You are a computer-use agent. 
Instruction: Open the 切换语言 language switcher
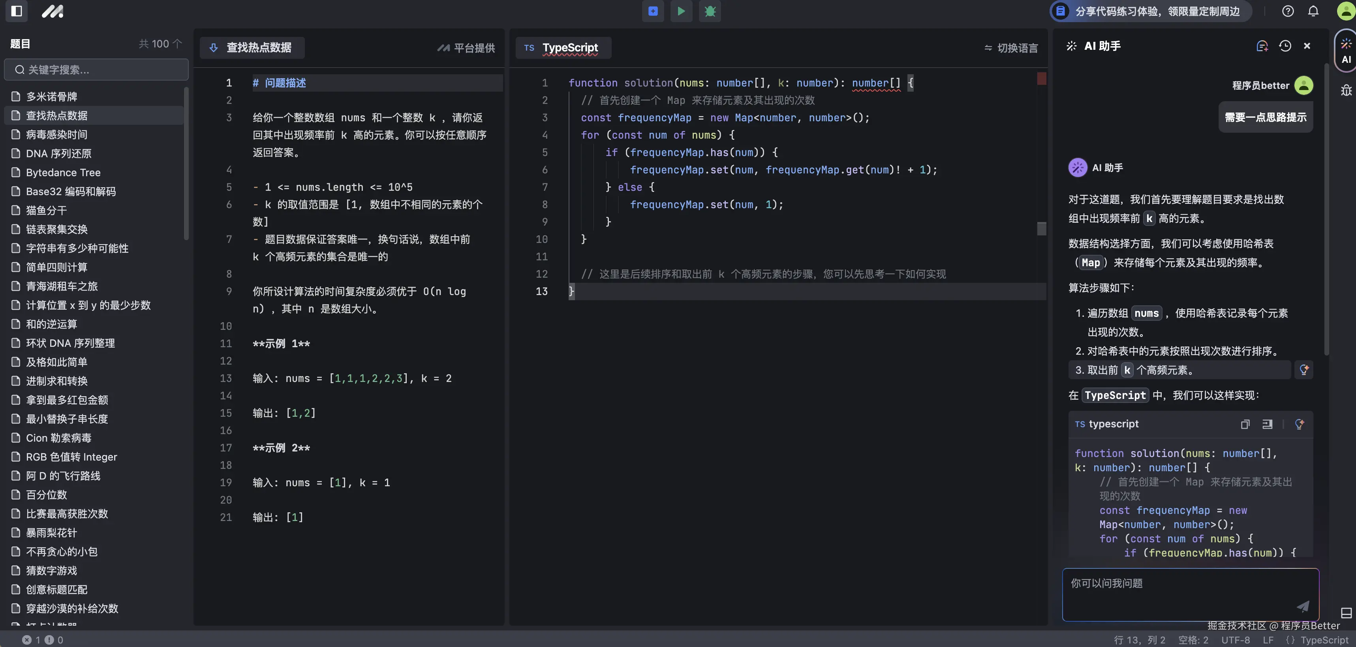(1011, 48)
